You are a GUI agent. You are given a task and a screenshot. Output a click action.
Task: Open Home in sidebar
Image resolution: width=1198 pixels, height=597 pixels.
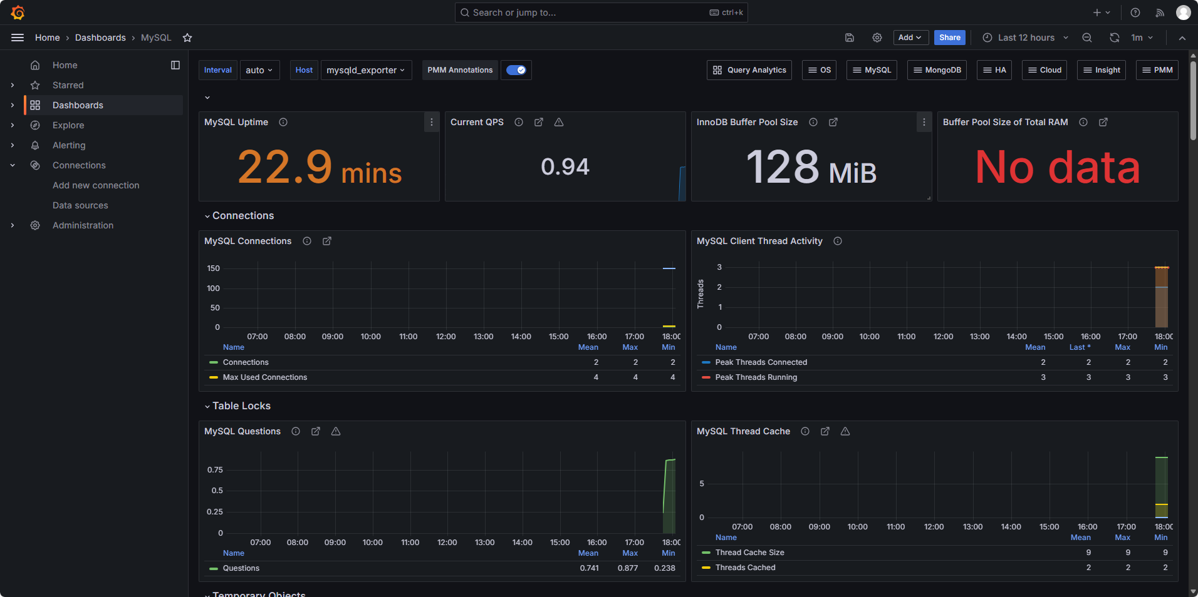[x=65, y=65]
